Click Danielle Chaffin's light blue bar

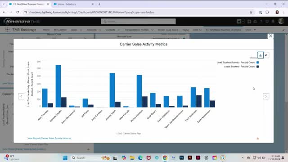click(58, 86)
